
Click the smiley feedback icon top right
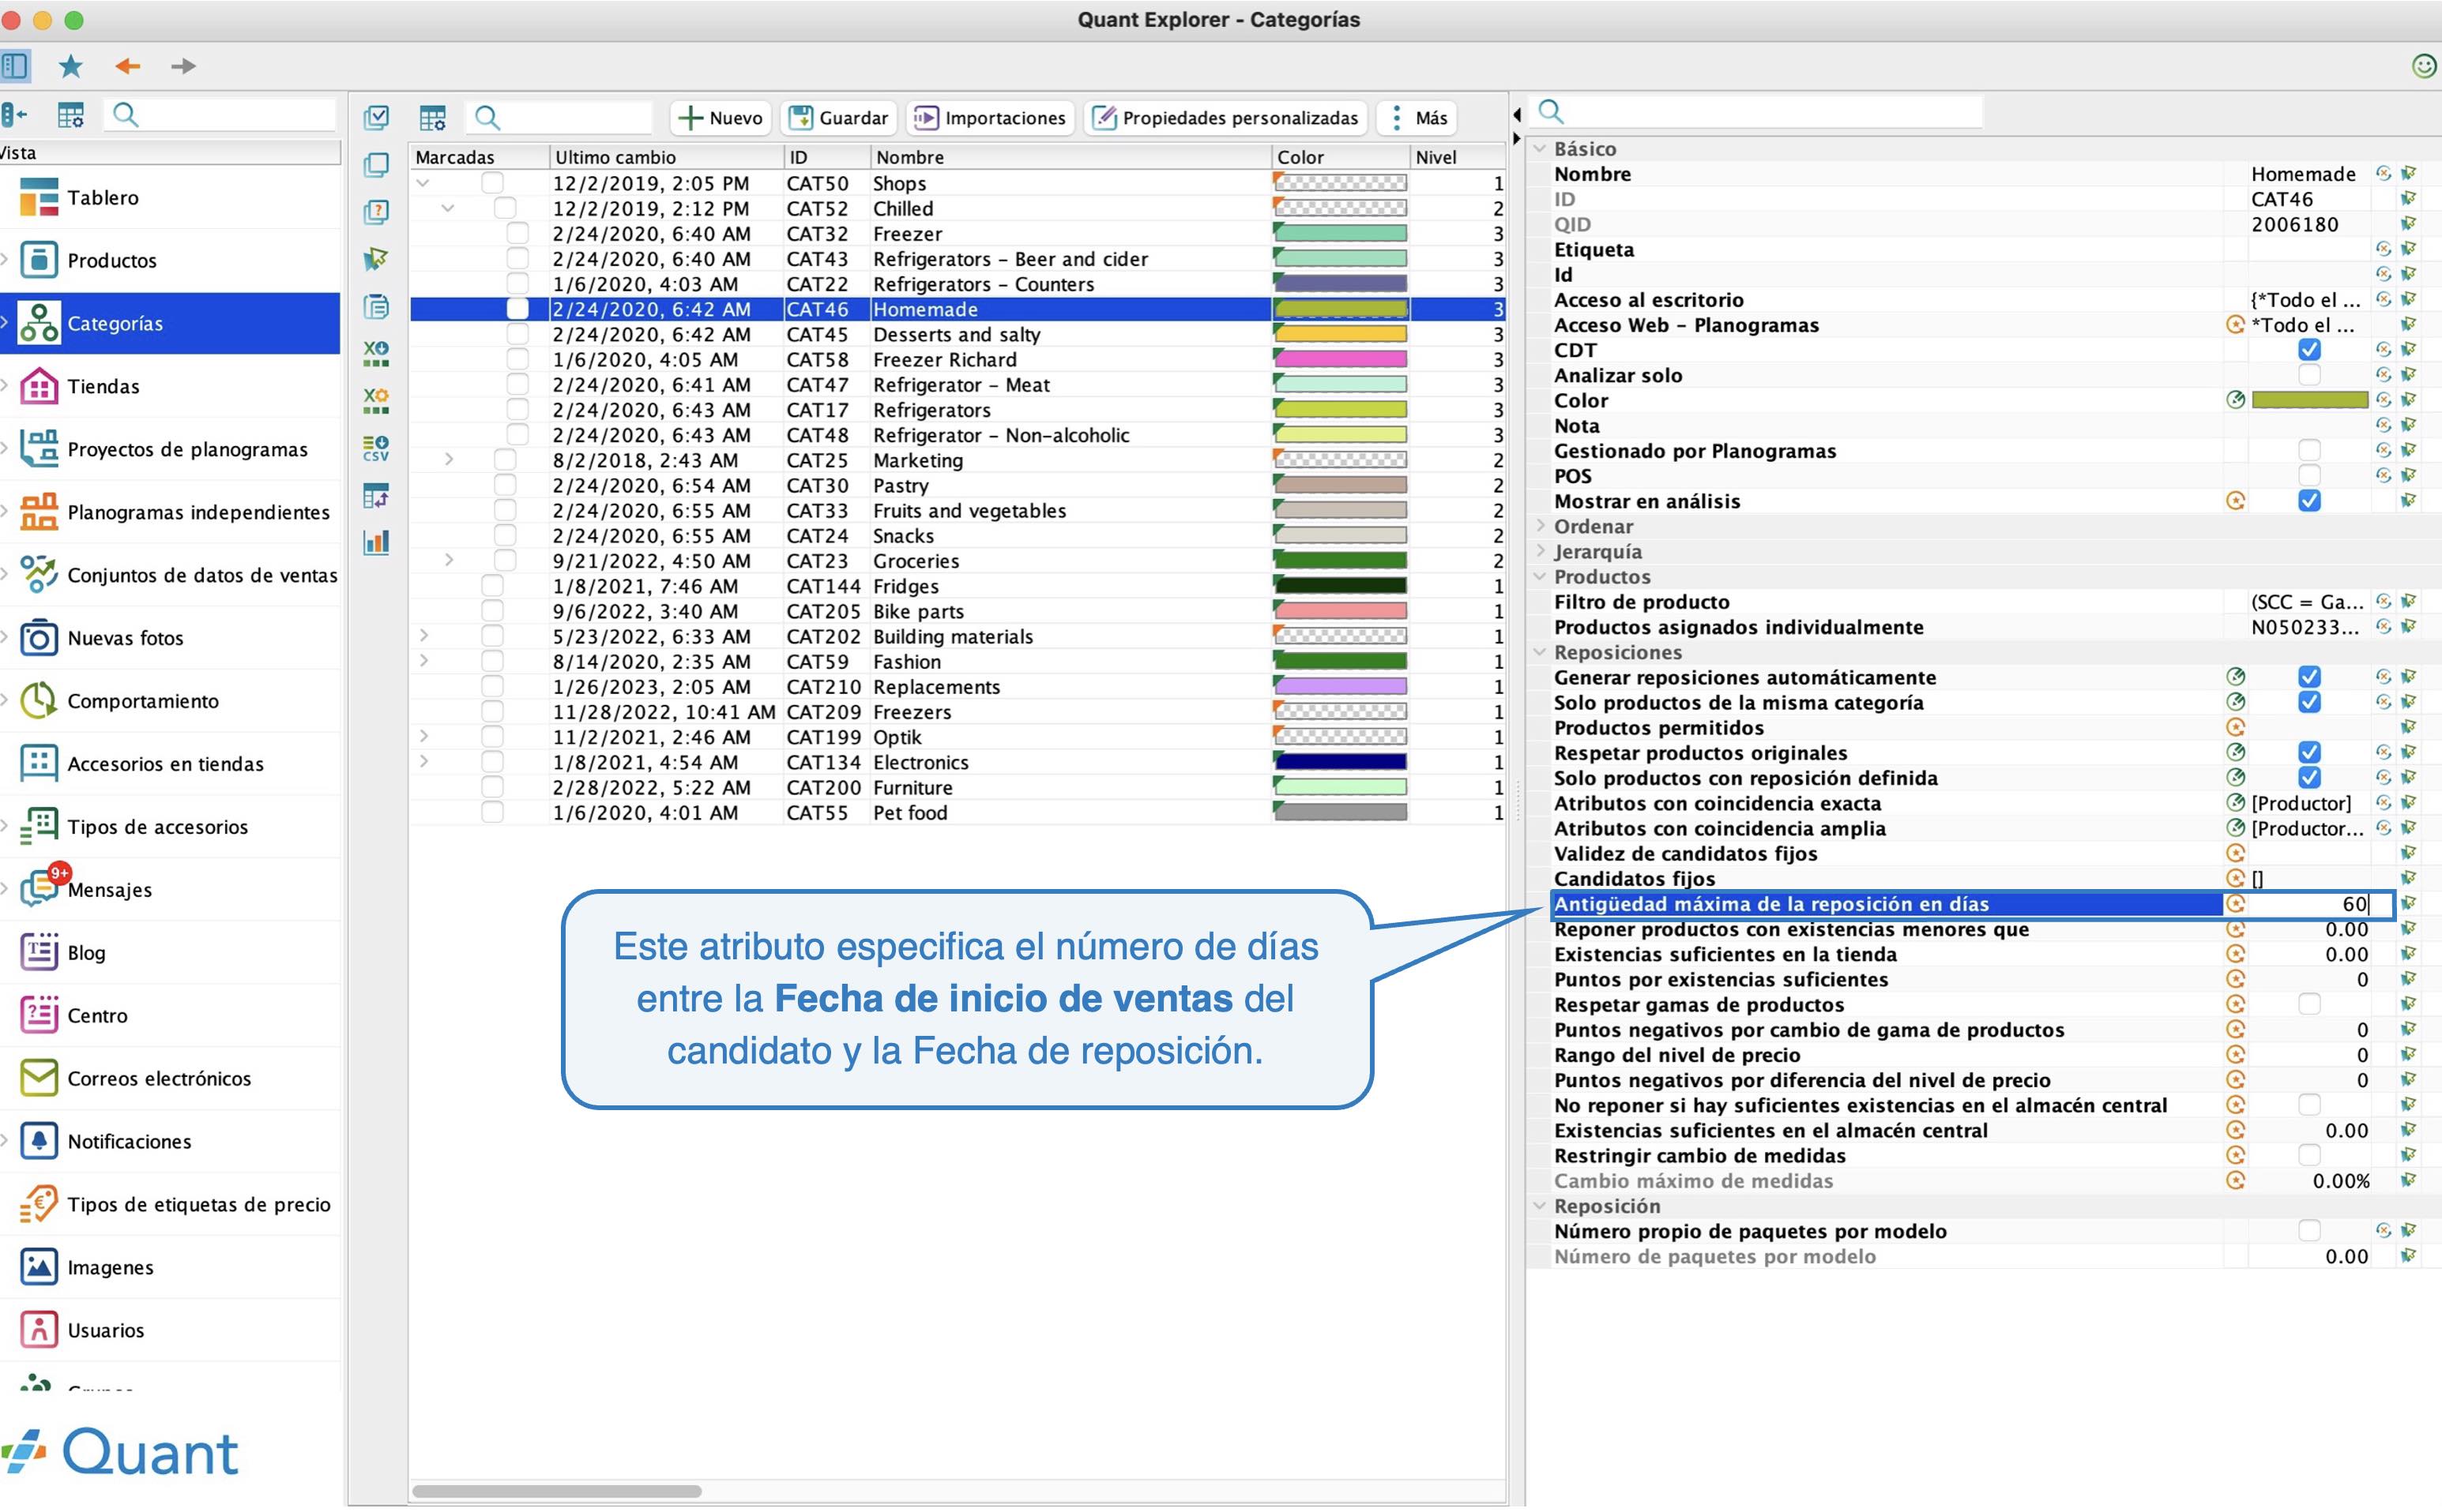tap(2423, 66)
